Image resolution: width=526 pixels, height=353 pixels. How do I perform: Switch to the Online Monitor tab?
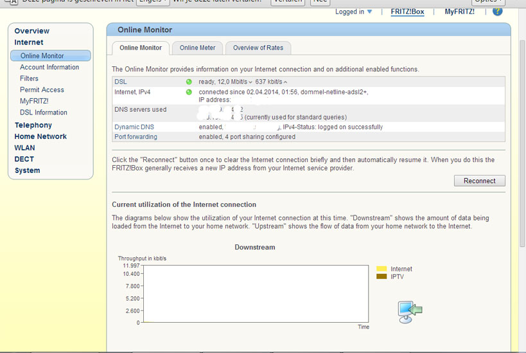[x=141, y=48]
